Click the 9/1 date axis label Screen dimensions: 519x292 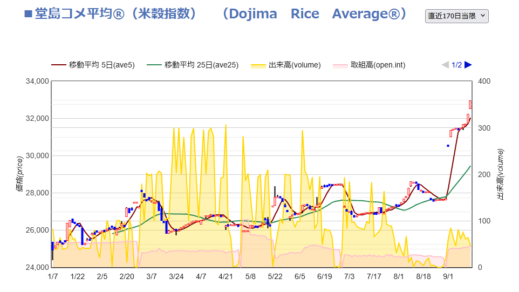pos(448,276)
